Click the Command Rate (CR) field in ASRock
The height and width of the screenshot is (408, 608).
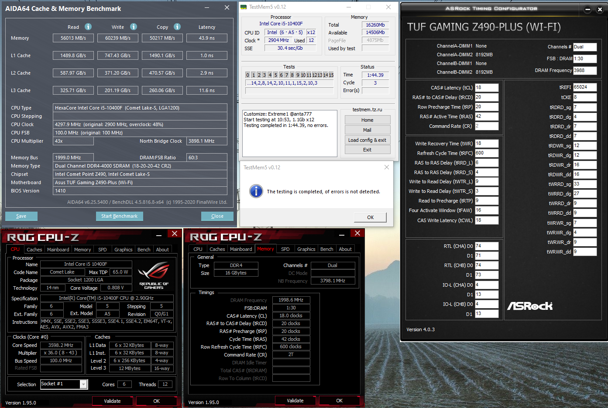pyautogui.click(x=486, y=126)
